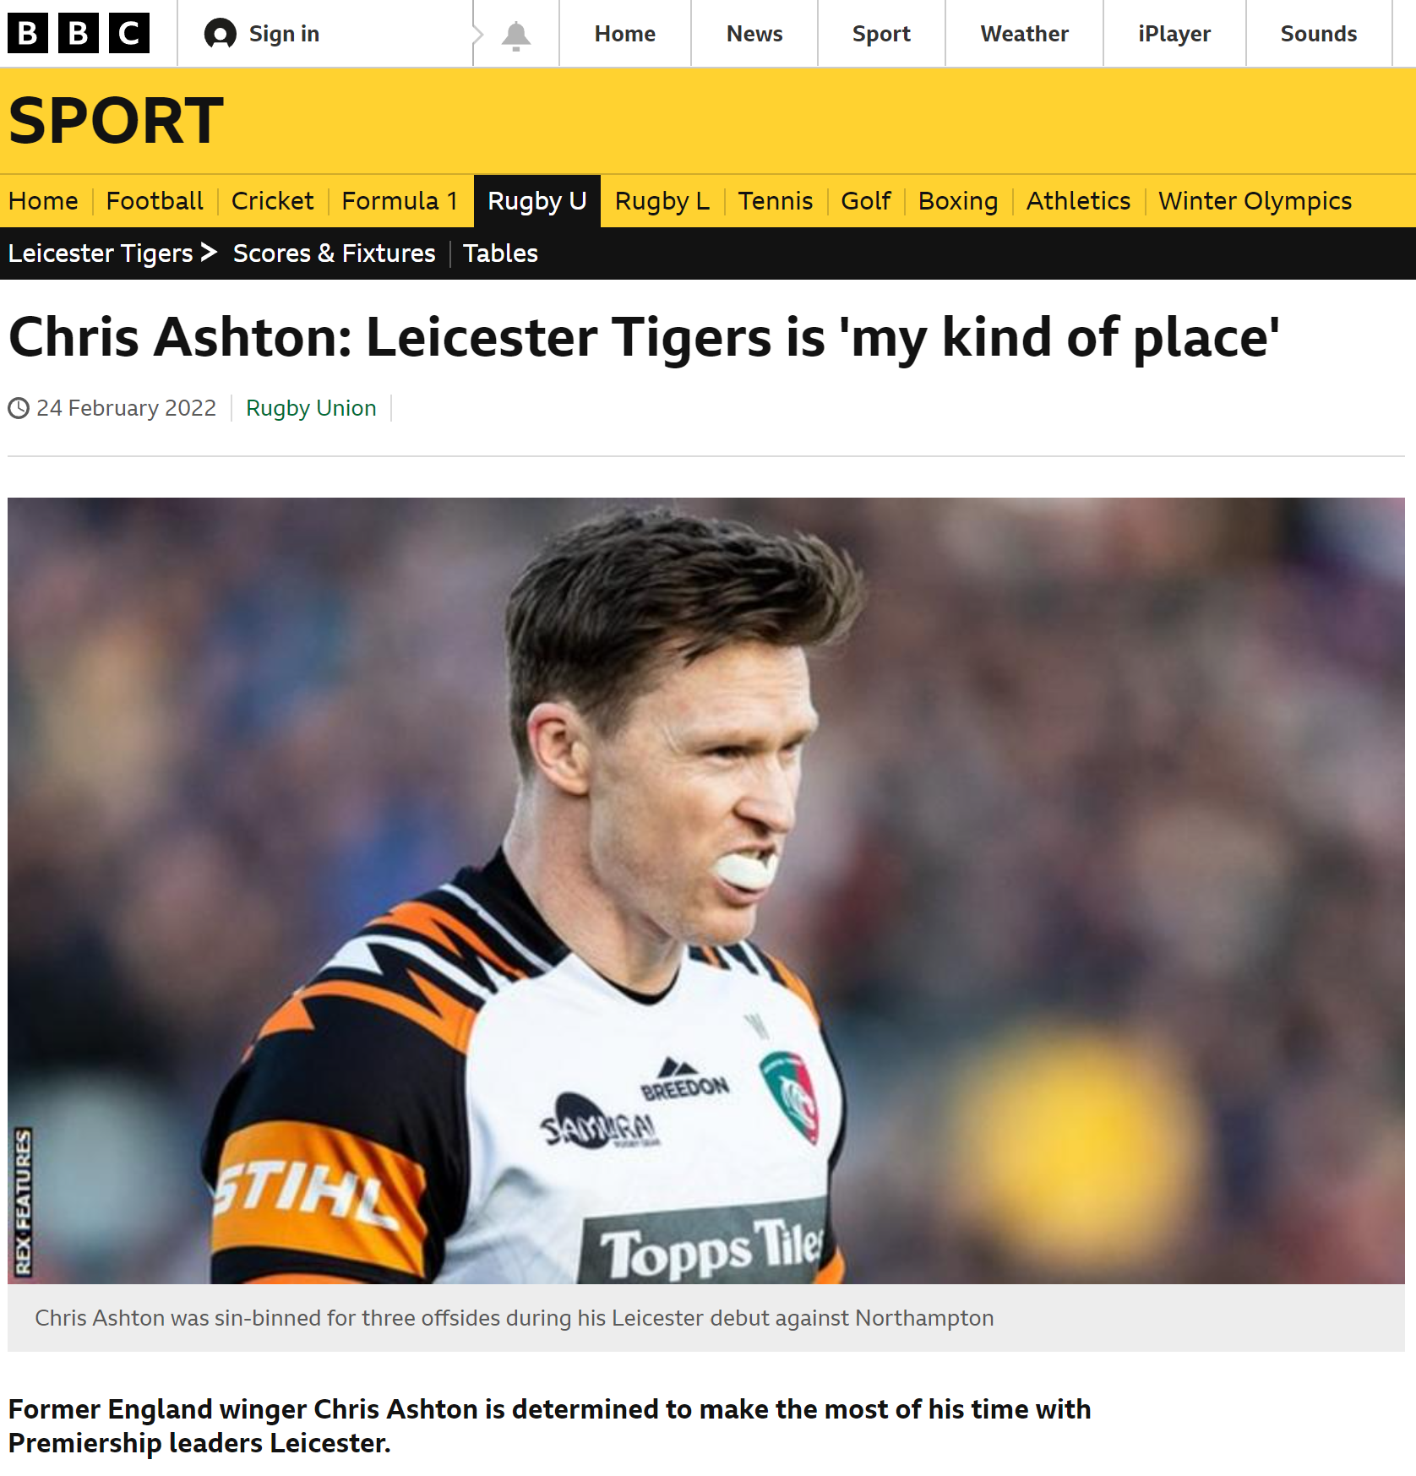The width and height of the screenshot is (1416, 1476).
Task: Open BBC iPlayer link
Action: (1174, 34)
